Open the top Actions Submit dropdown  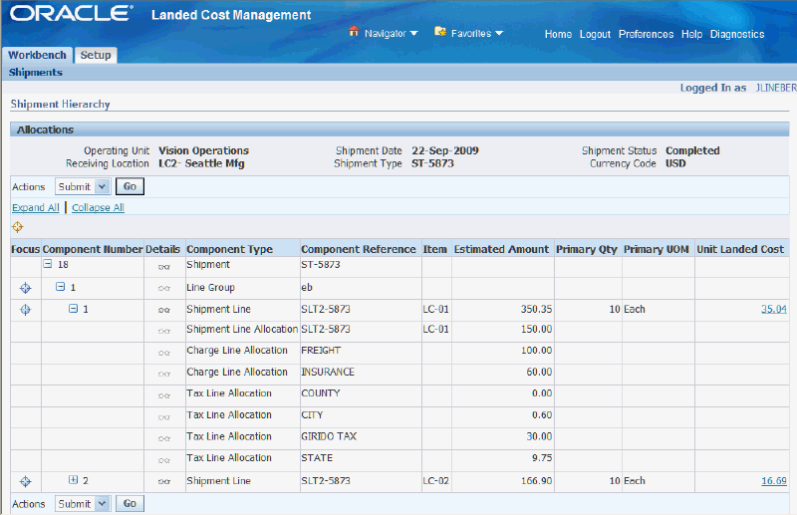point(83,186)
